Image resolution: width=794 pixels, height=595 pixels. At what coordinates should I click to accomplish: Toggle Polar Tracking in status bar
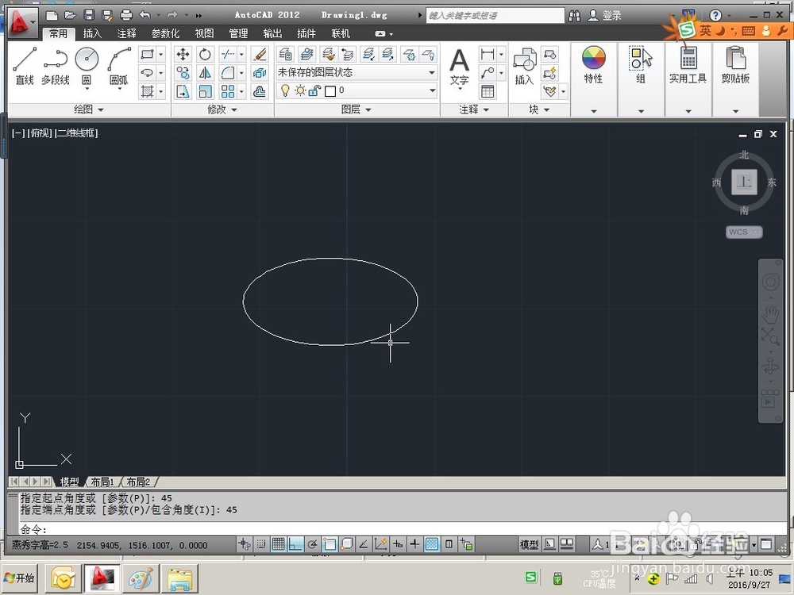click(312, 544)
